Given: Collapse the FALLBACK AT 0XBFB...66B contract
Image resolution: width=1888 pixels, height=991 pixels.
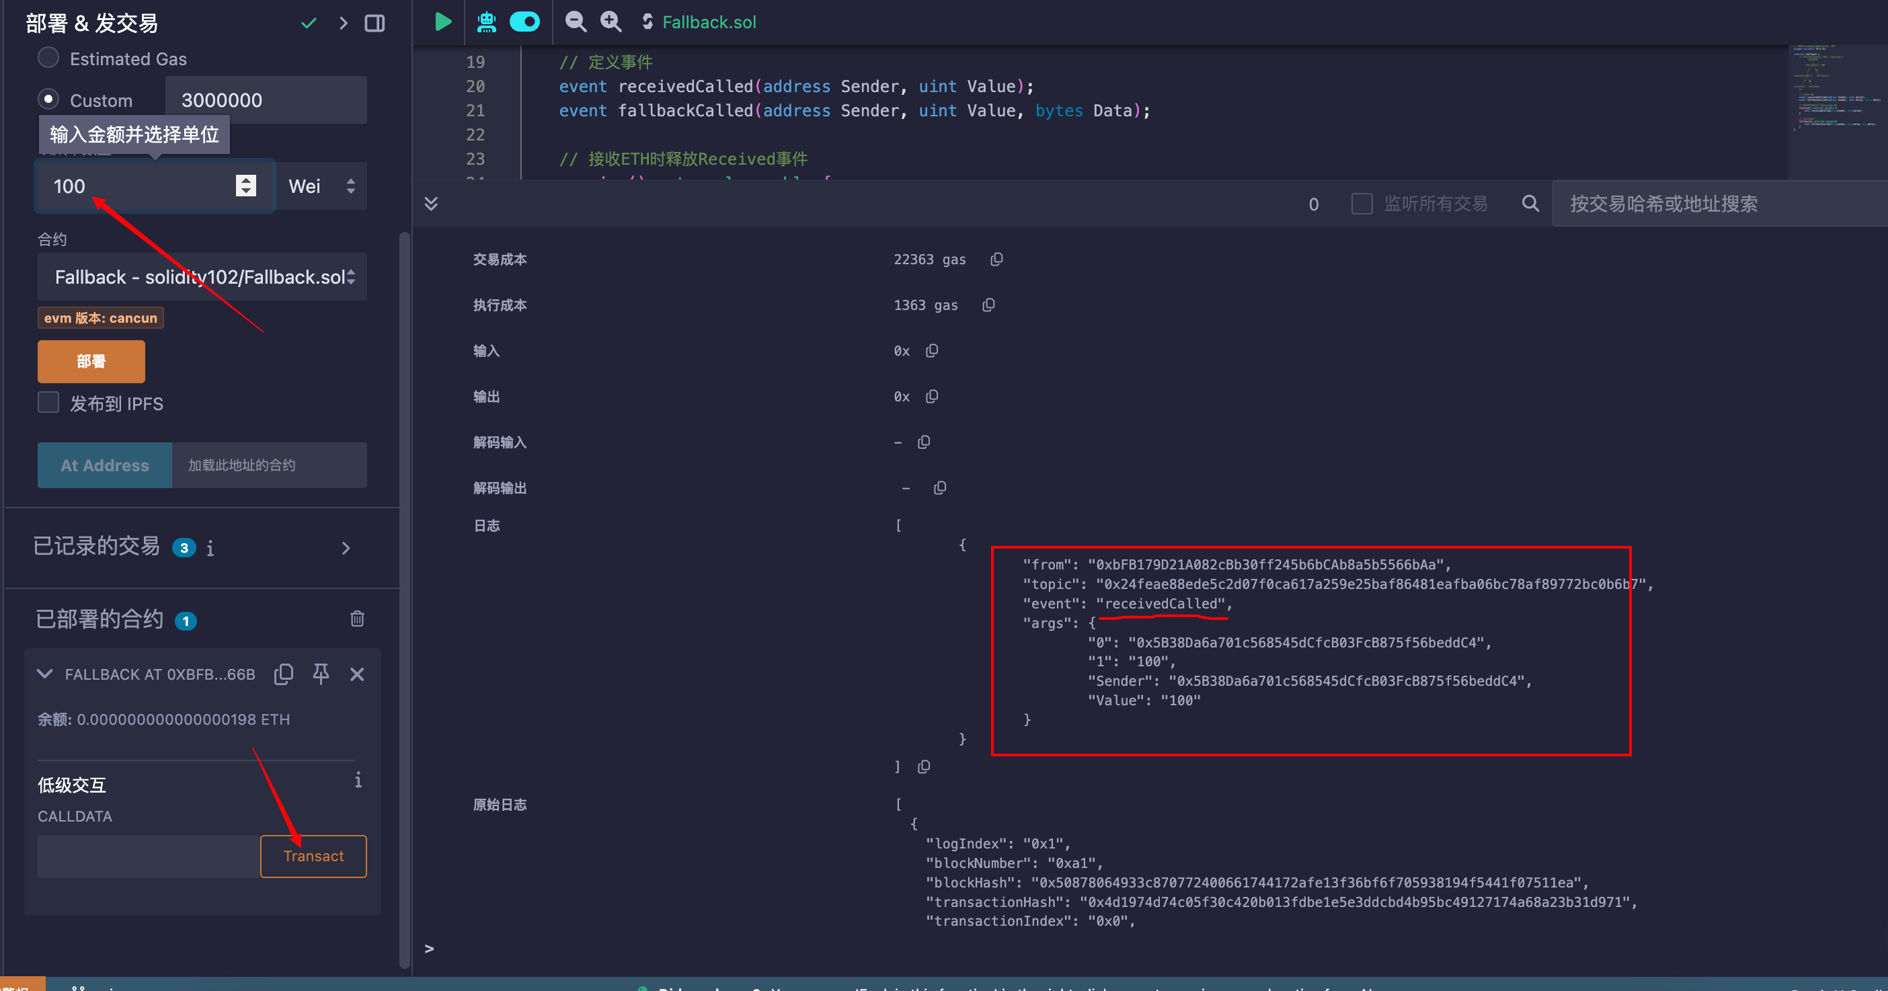Looking at the screenshot, I should click(x=44, y=674).
